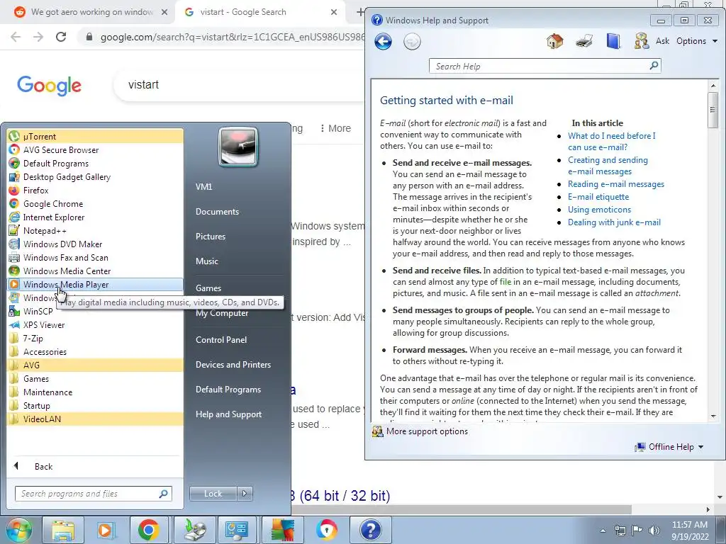Click More support options
The image size is (726, 544).
pyautogui.click(x=420, y=431)
